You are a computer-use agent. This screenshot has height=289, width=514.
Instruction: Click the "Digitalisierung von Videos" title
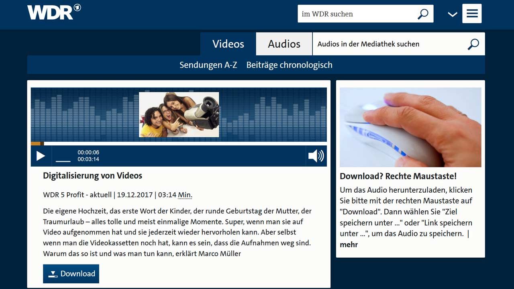[x=92, y=176]
